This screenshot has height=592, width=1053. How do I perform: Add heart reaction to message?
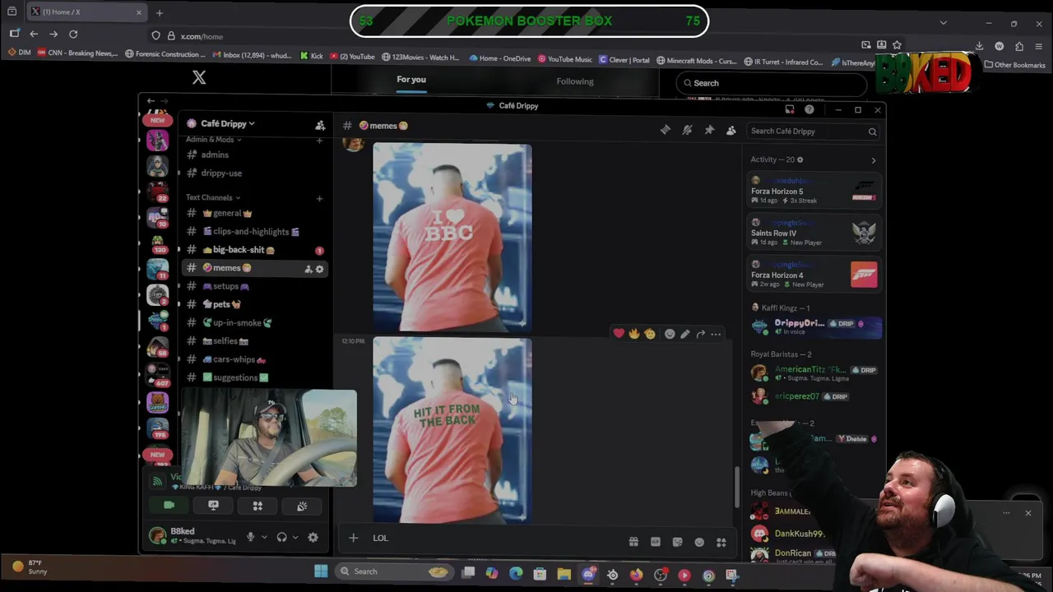pos(619,334)
